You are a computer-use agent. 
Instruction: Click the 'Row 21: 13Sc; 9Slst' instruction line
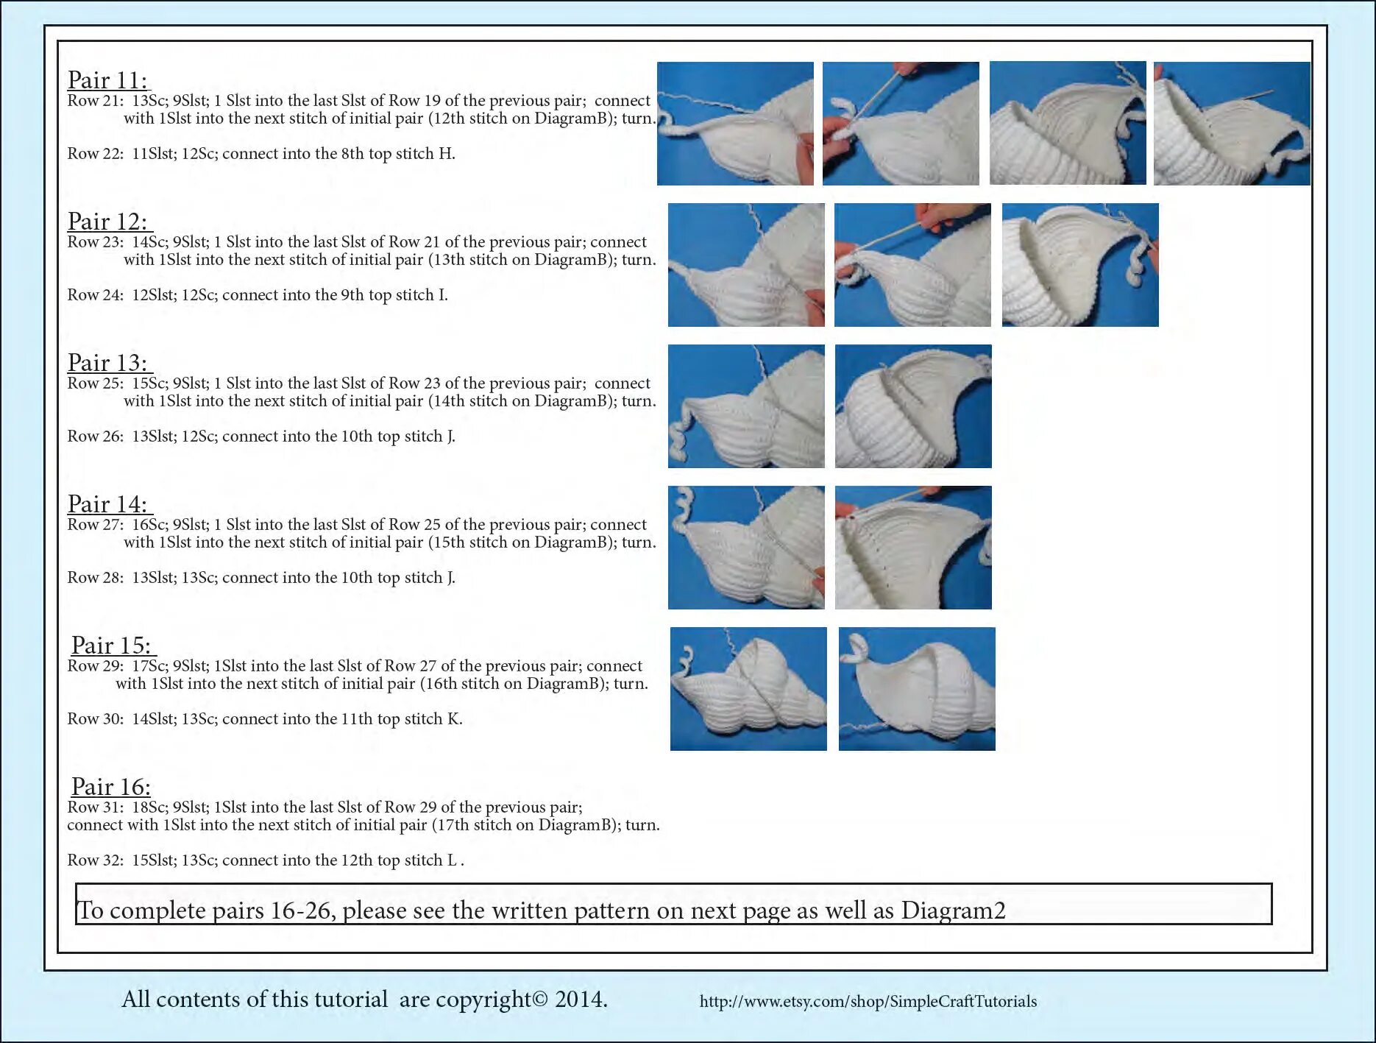pyautogui.click(x=359, y=101)
